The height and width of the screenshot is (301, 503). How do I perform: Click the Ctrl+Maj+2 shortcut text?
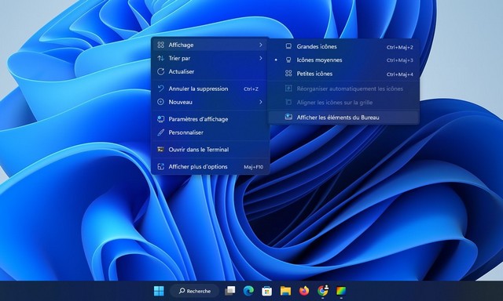click(x=400, y=47)
